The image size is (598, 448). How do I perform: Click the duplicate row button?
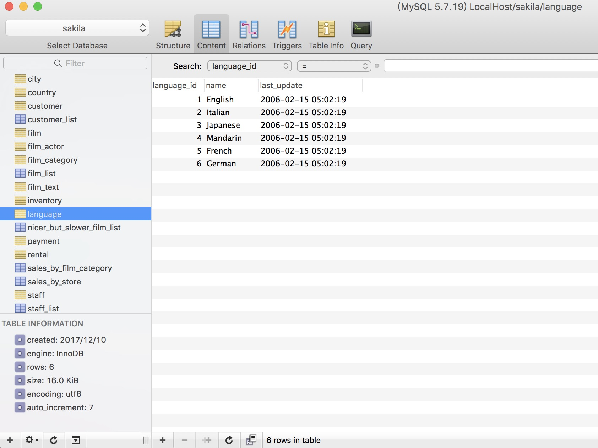coord(207,440)
